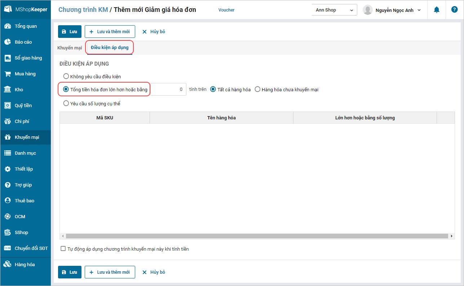Open the OCM sidebar icon
The width and height of the screenshot is (464, 286).
click(8, 217)
